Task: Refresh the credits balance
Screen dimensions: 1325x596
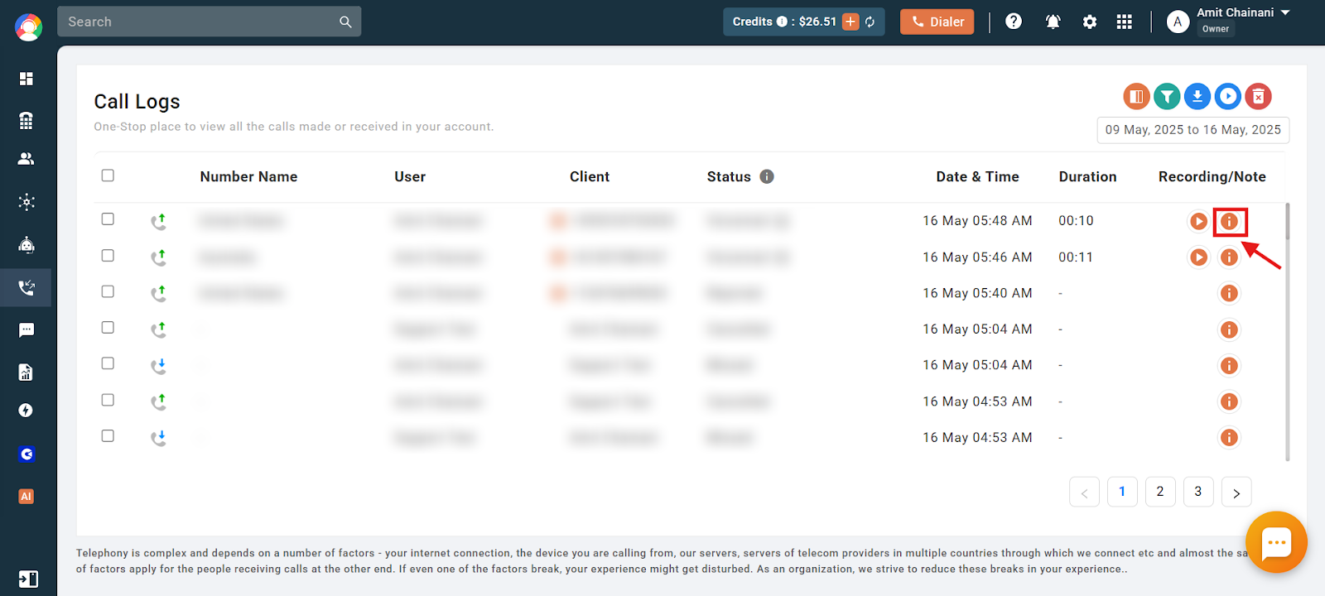Action: (870, 22)
